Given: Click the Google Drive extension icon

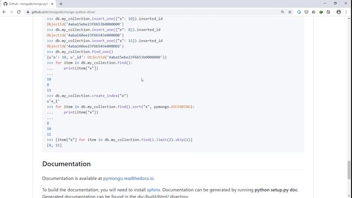Looking at the screenshot, I should click(x=313, y=12).
